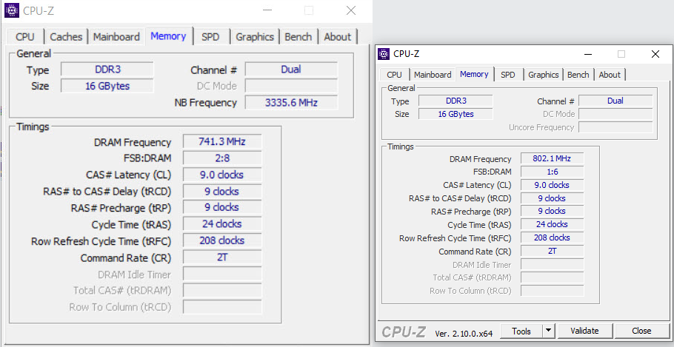The width and height of the screenshot is (674, 347).
Task: Switch to the Caches tab in the left window
Action: point(66,37)
